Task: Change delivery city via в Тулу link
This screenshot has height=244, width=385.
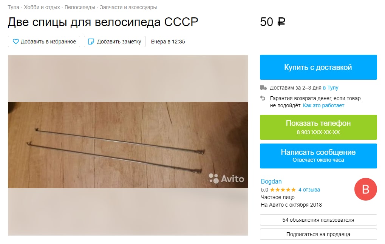Action: (x=331, y=88)
